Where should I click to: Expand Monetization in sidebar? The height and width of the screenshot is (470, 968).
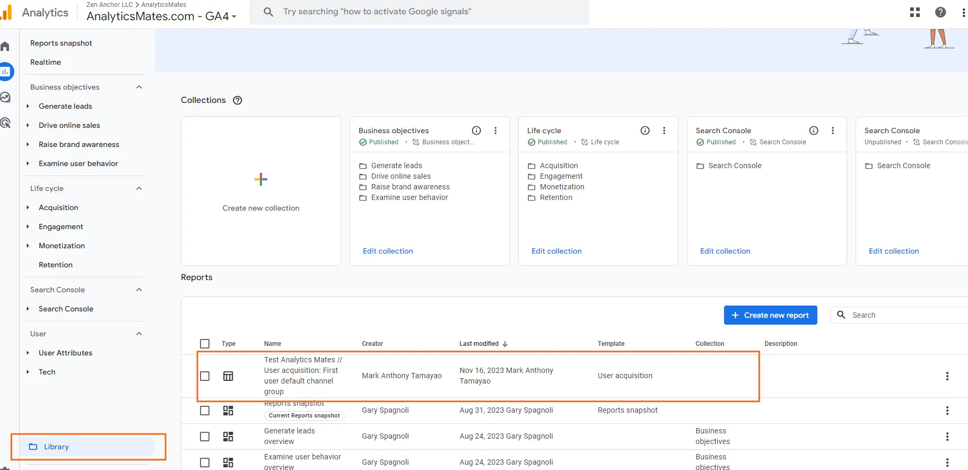(28, 246)
